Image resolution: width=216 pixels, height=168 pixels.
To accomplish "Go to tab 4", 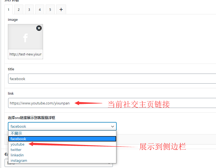I will 40,9.
